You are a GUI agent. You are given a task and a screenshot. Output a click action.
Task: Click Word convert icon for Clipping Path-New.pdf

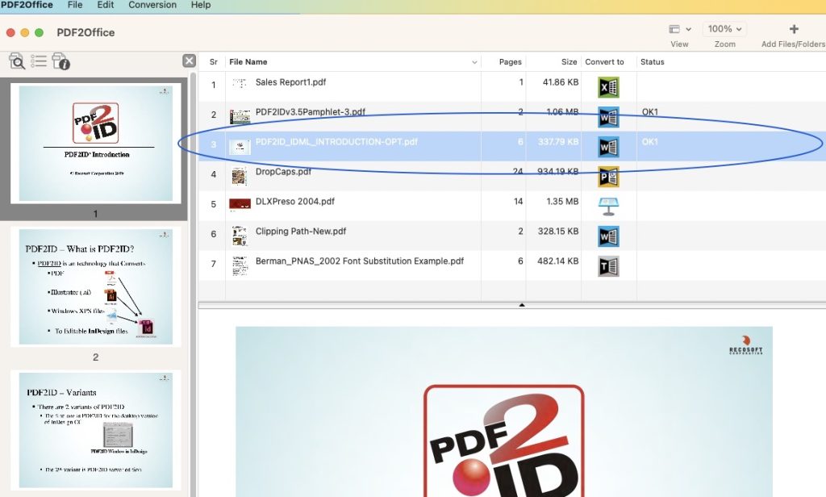(x=608, y=236)
